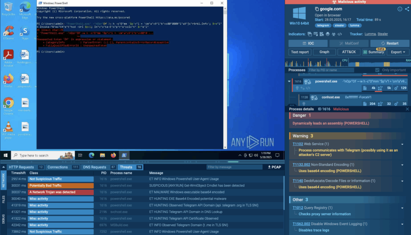Click Task View icon on taskbar
The image size is (411, 235).
coord(80,155)
